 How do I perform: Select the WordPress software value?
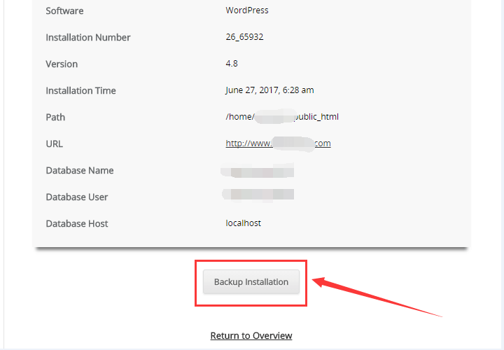click(246, 10)
